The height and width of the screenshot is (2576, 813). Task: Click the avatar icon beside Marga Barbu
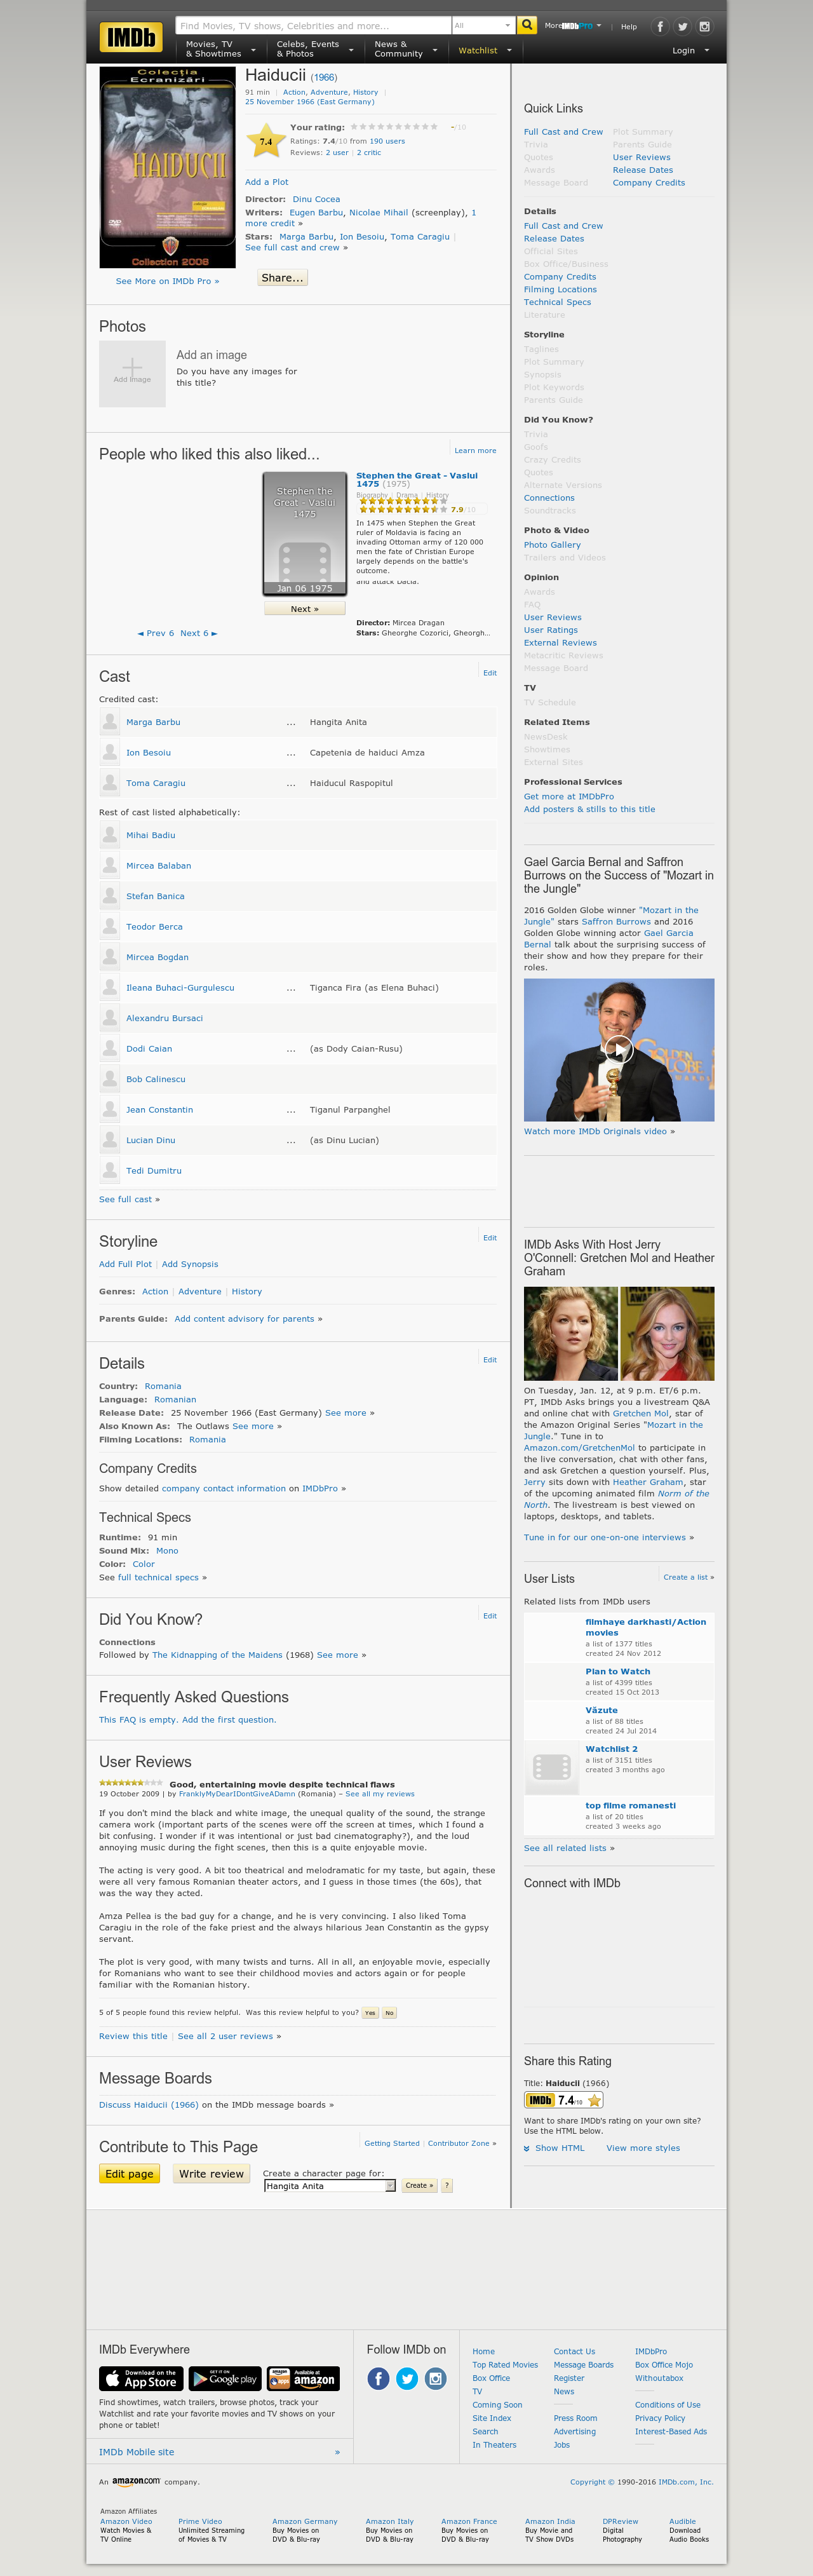[110, 722]
